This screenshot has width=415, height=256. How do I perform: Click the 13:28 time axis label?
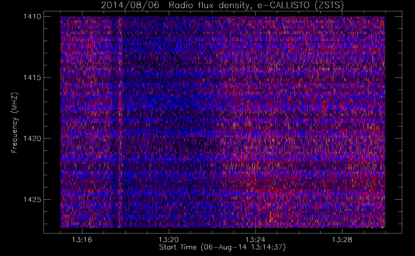coord(342,240)
